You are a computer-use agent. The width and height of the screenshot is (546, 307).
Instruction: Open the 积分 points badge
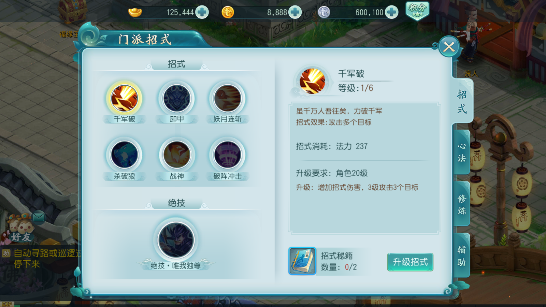coord(417,11)
